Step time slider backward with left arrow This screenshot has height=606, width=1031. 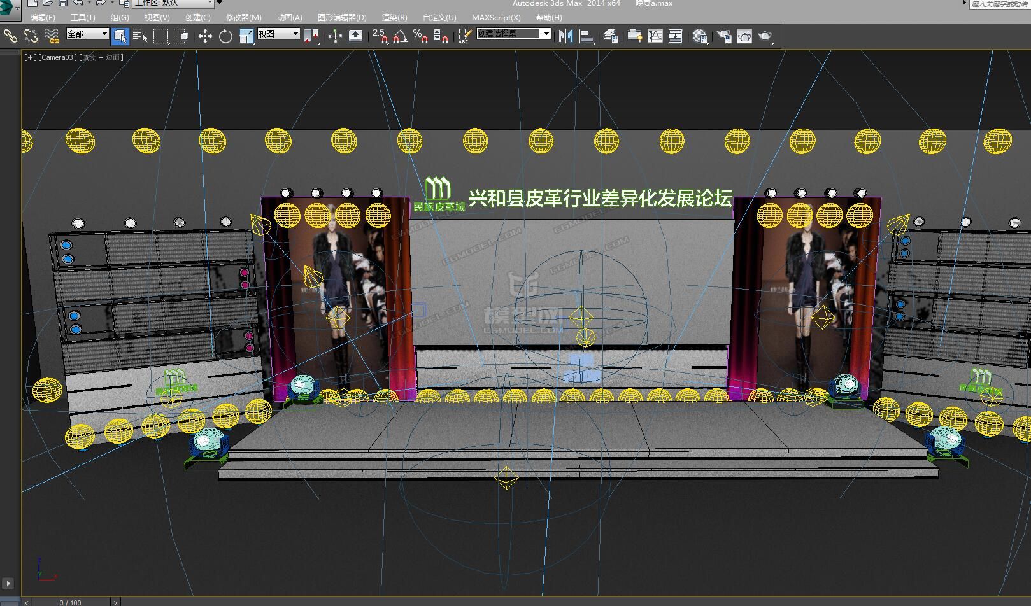coord(26,602)
